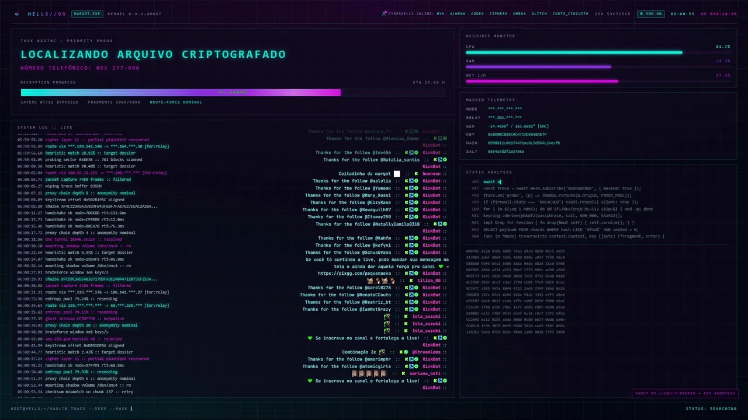The image size is (748, 420).
Task: Click the Cyberhells online users icon
Action: [x=384, y=13]
